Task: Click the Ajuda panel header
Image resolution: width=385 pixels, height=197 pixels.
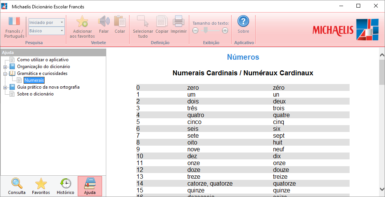Action: 53,52
